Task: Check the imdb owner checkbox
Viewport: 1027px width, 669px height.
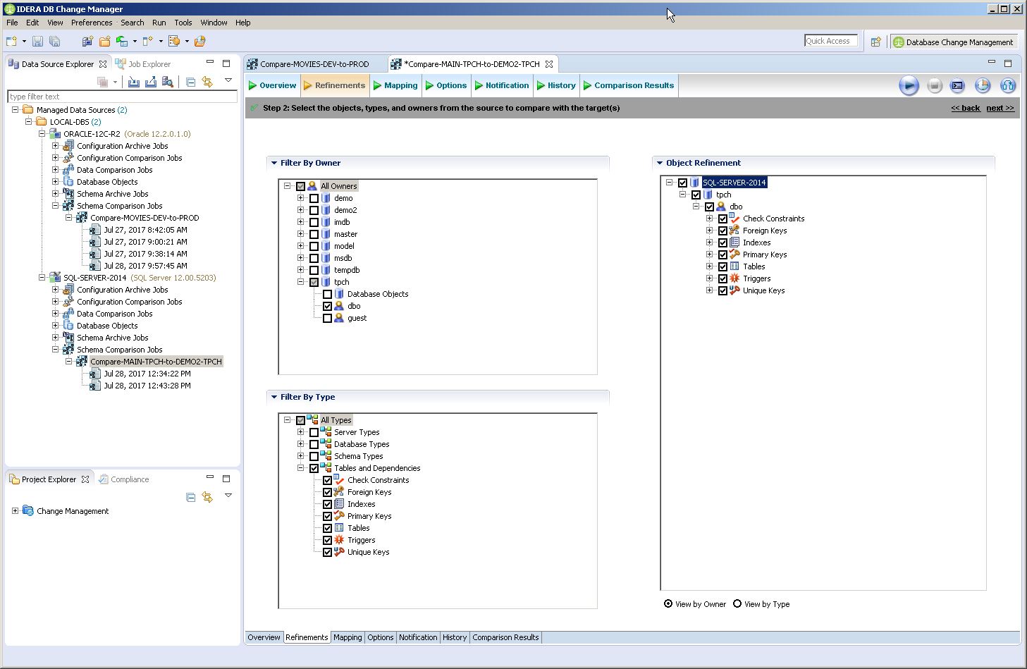Action: [314, 222]
